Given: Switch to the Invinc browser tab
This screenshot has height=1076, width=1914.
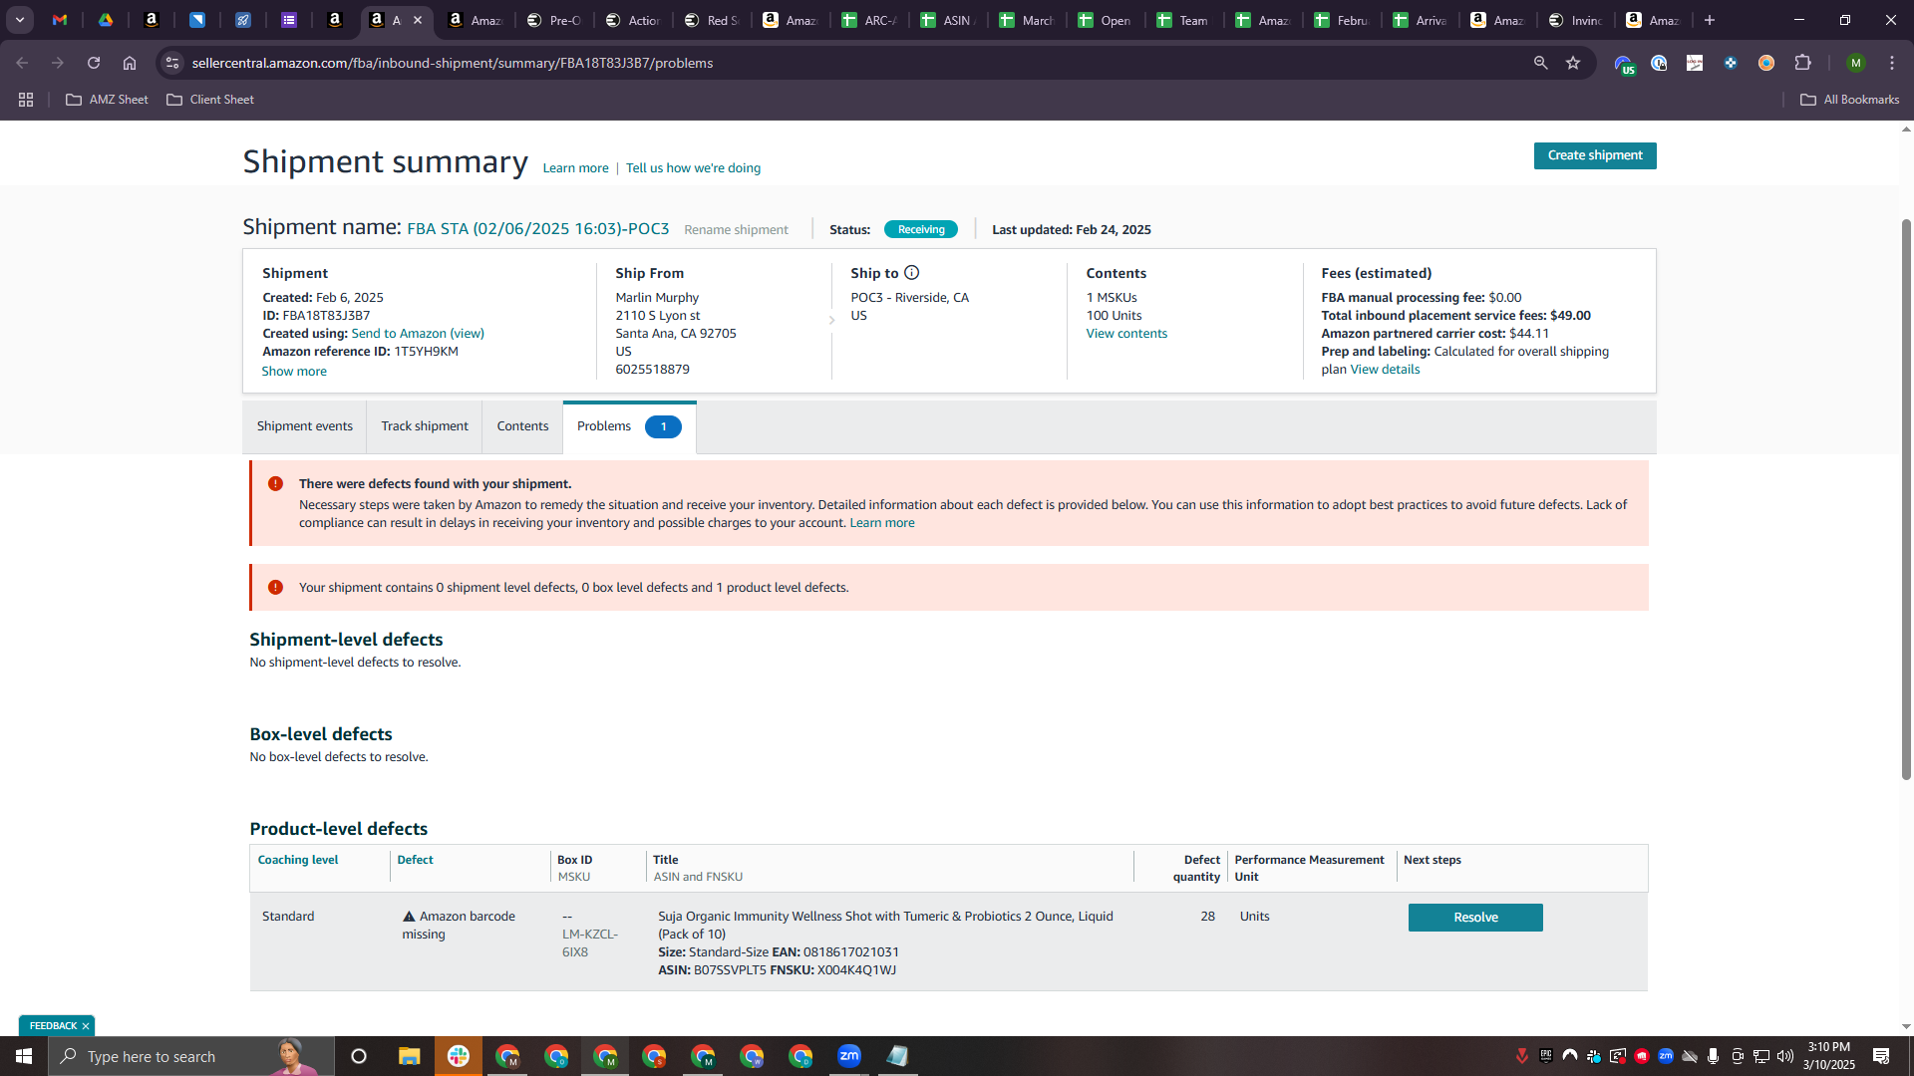Looking at the screenshot, I should pos(1576,20).
